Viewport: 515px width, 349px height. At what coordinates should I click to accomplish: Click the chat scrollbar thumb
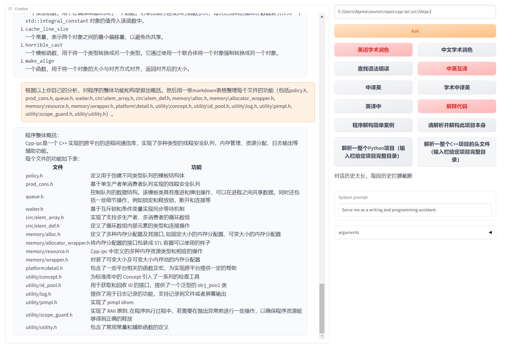(x=322, y=308)
